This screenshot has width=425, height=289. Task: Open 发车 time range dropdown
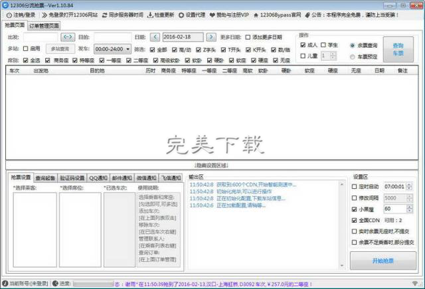113,49
